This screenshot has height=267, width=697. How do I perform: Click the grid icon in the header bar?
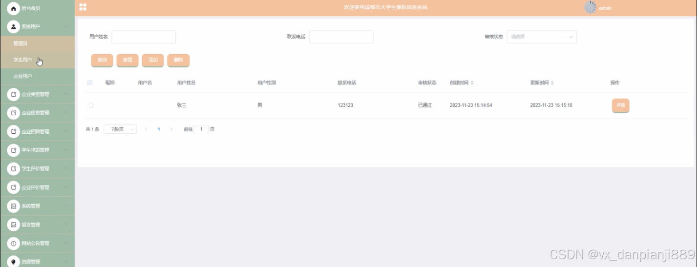83,7
